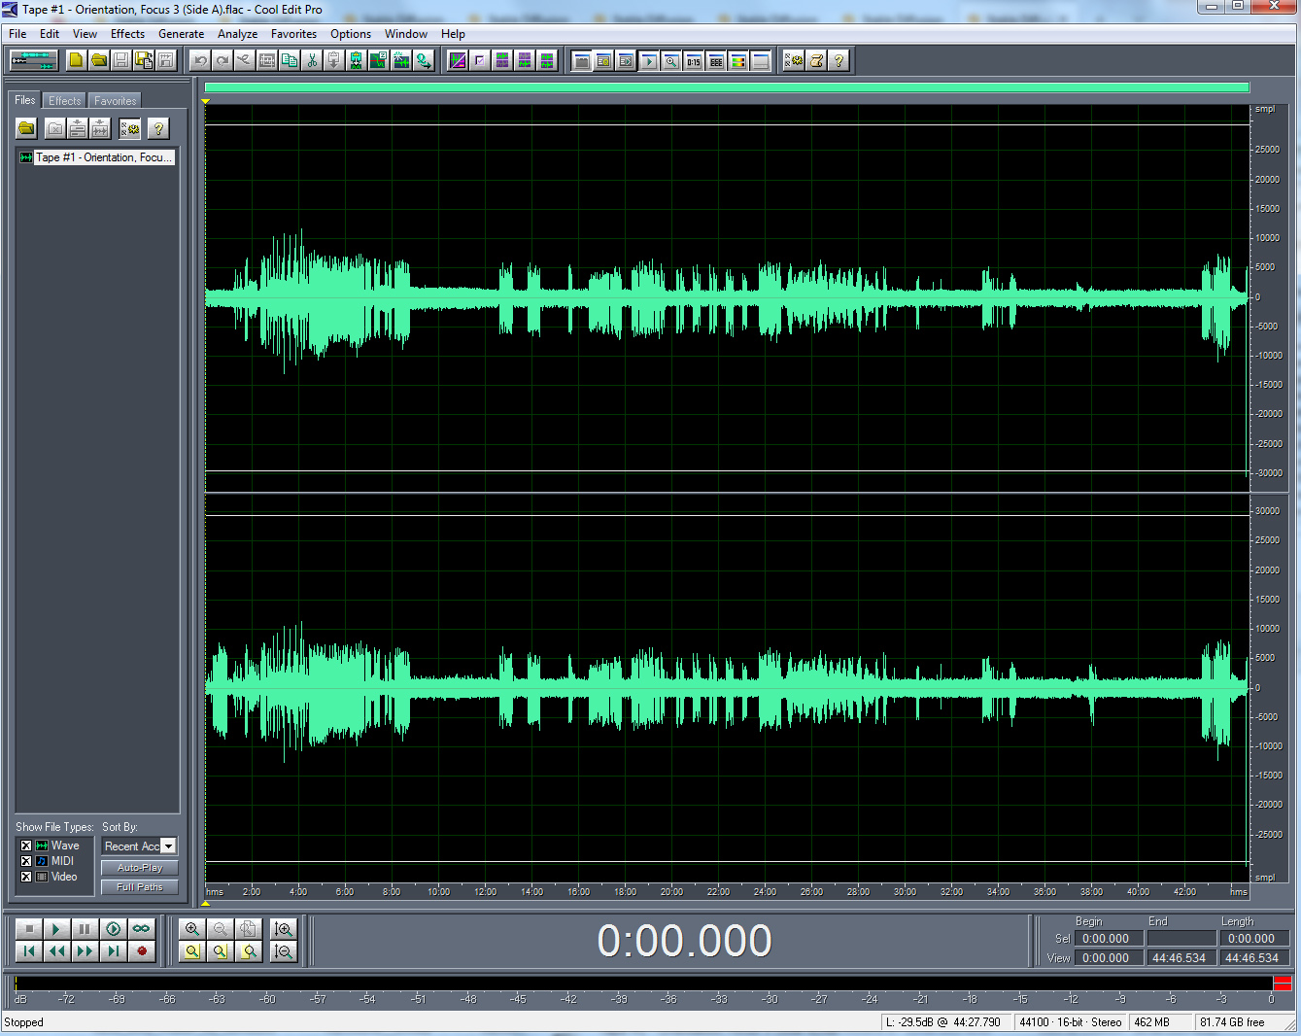
Task: Open settings from the main toolbar gear icon
Action: pyautogui.click(x=795, y=60)
